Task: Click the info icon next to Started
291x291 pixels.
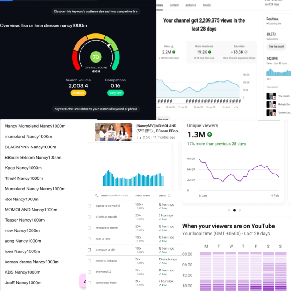Action: tap(169, 196)
